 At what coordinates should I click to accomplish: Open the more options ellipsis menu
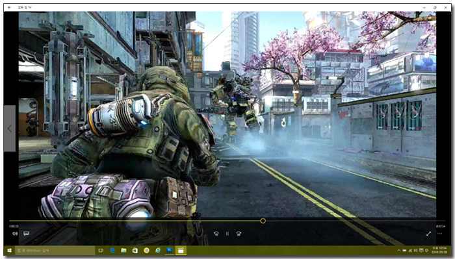[440, 234]
